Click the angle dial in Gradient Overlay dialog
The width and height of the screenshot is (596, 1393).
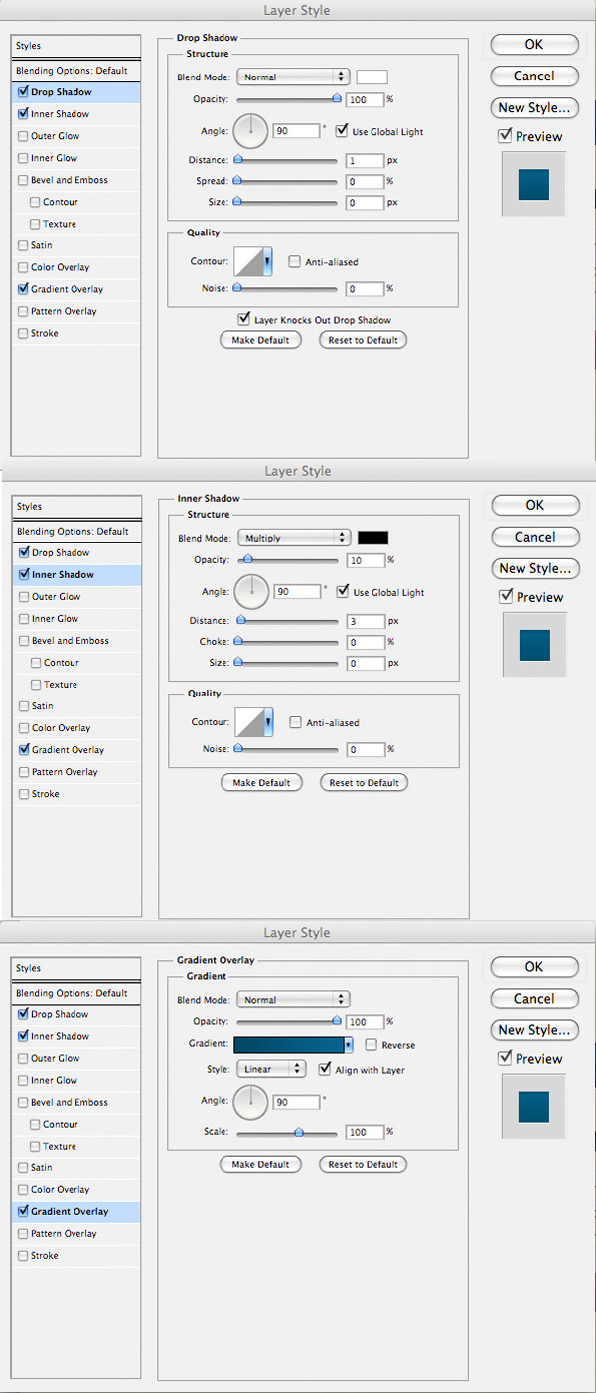[x=251, y=1101]
